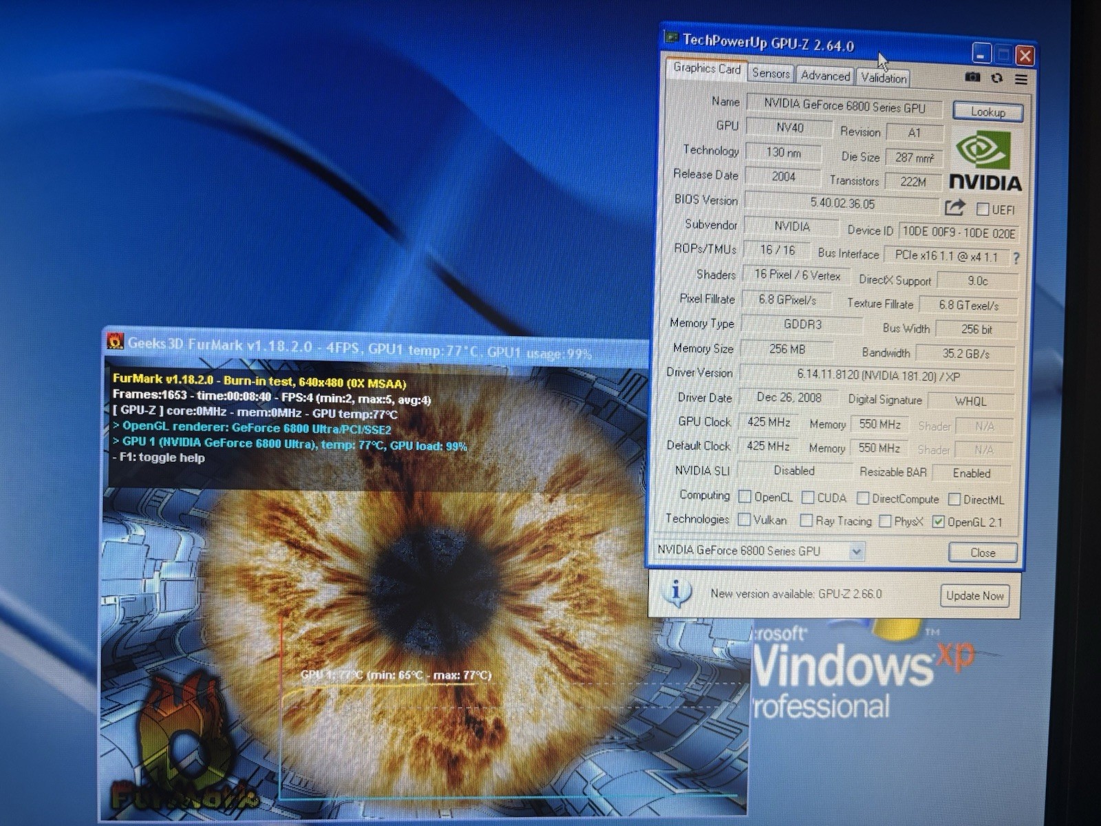Click the Lookup button

click(x=987, y=112)
